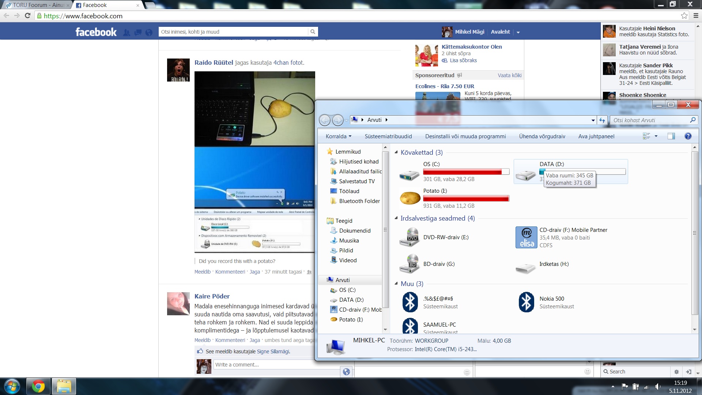
Task: Select Dokumendid library in navigation pane
Action: [355, 230]
